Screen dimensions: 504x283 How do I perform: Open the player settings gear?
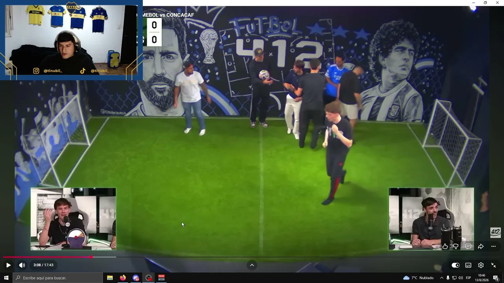481,265
